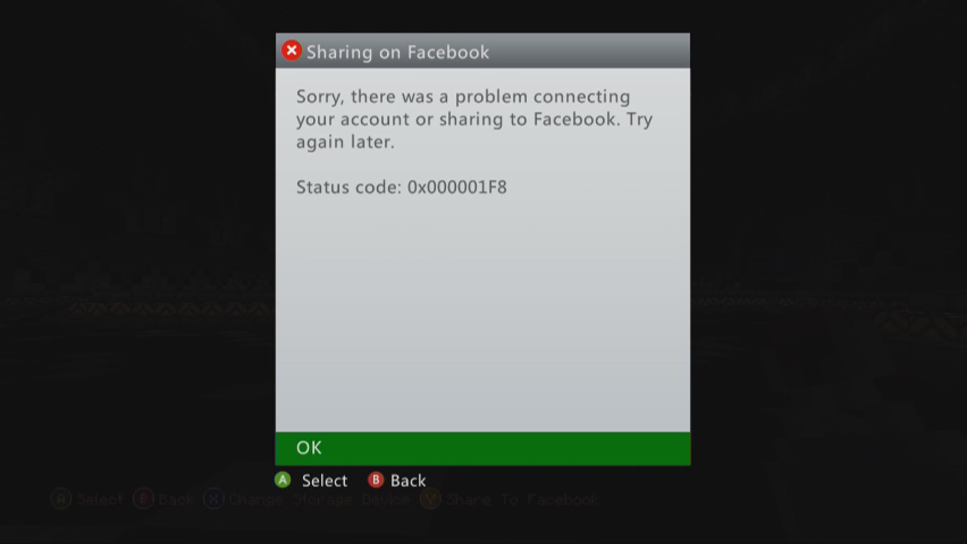Image resolution: width=967 pixels, height=544 pixels.
Task: Click the bright red B button icon
Action: 376,480
